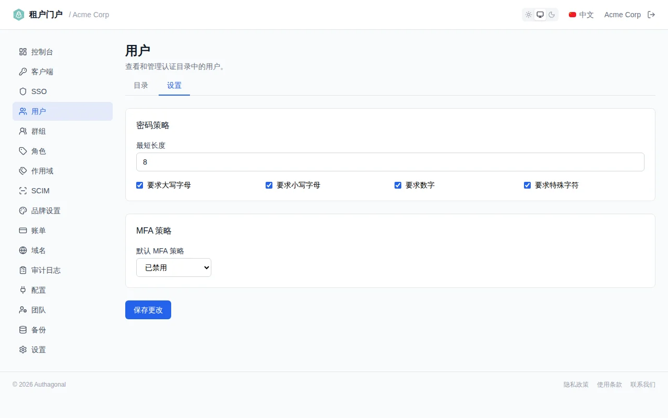
Task: Switch to the 设置 tab under 用户
Action: click(x=174, y=85)
